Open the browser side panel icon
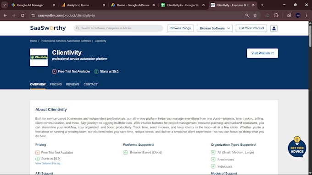 click(289, 15)
